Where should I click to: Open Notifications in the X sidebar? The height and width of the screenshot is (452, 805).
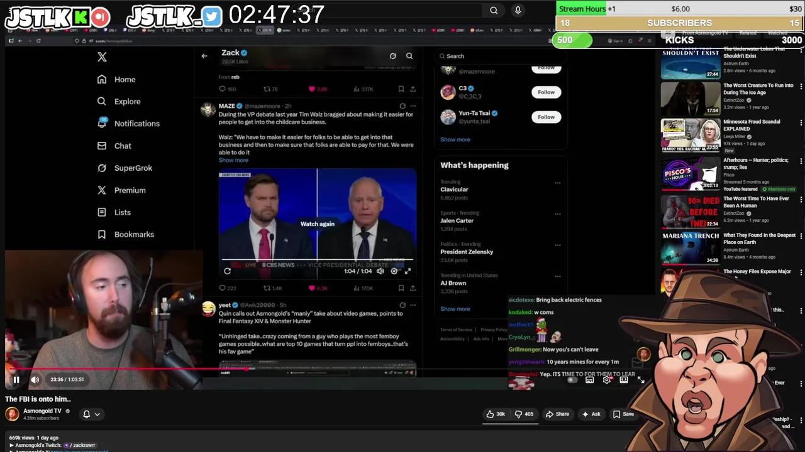tap(128, 124)
